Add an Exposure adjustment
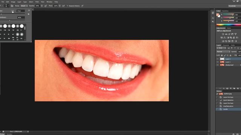 (232, 34)
